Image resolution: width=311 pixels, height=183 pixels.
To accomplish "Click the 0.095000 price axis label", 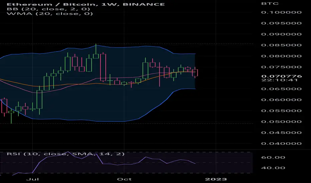I will click(x=281, y=23).
